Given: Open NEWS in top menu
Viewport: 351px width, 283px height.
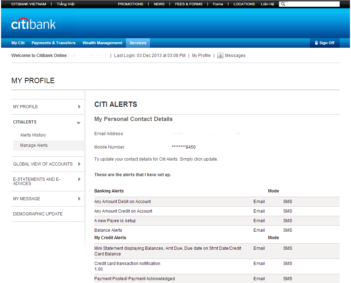Looking at the screenshot, I should (x=159, y=4).
